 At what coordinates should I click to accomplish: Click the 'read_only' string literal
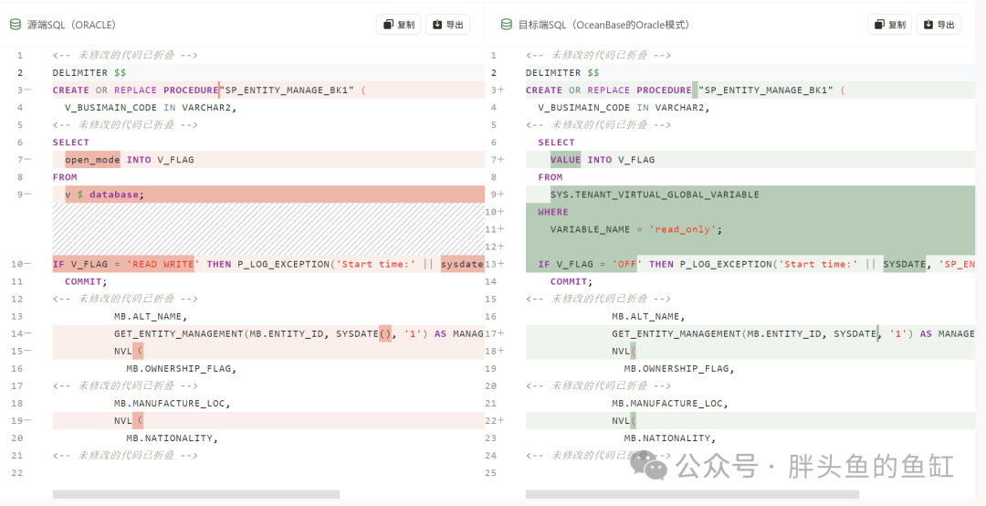pyautogui.click(x=683, y=230)
